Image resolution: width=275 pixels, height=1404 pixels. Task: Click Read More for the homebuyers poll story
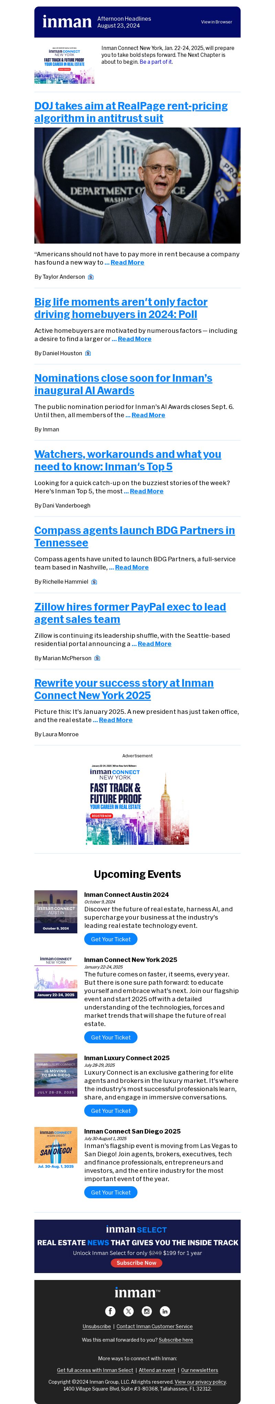(x=134, y=339)
